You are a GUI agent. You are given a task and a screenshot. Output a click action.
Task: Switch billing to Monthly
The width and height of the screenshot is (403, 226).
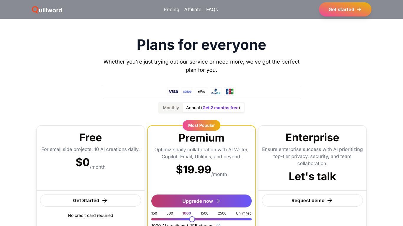pyautogui.click(x=171, y=108)
